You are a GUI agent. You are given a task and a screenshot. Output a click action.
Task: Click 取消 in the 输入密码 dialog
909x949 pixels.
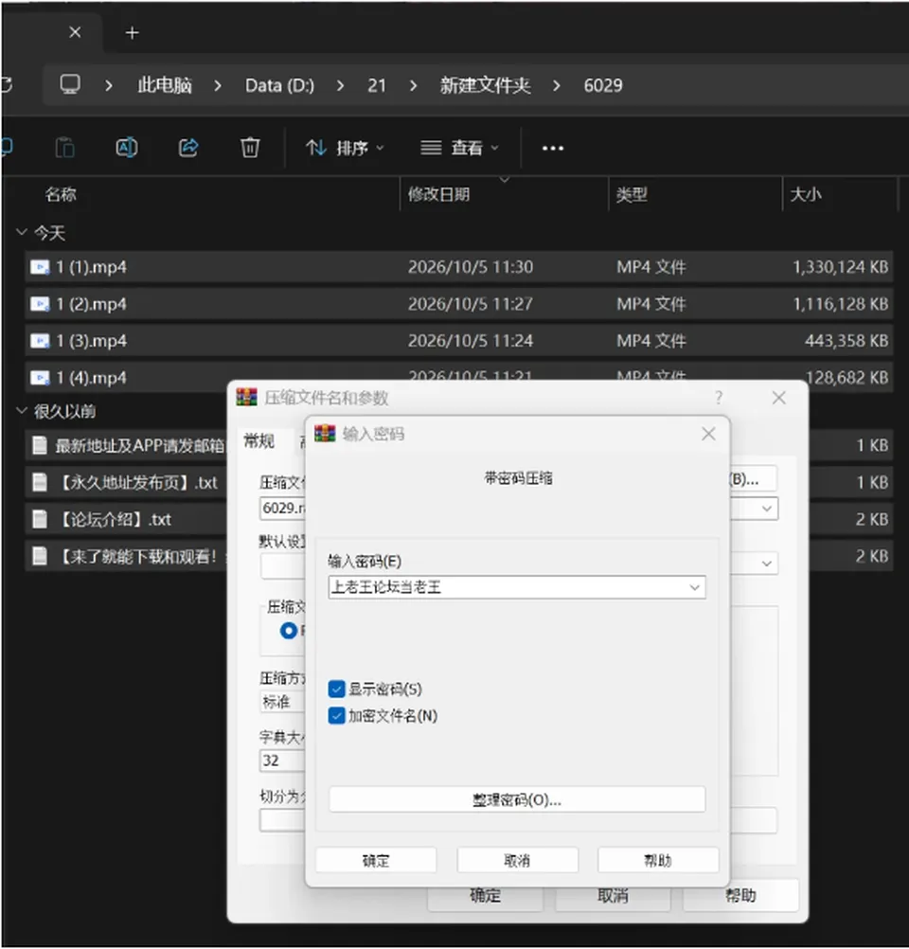(517, 860)
